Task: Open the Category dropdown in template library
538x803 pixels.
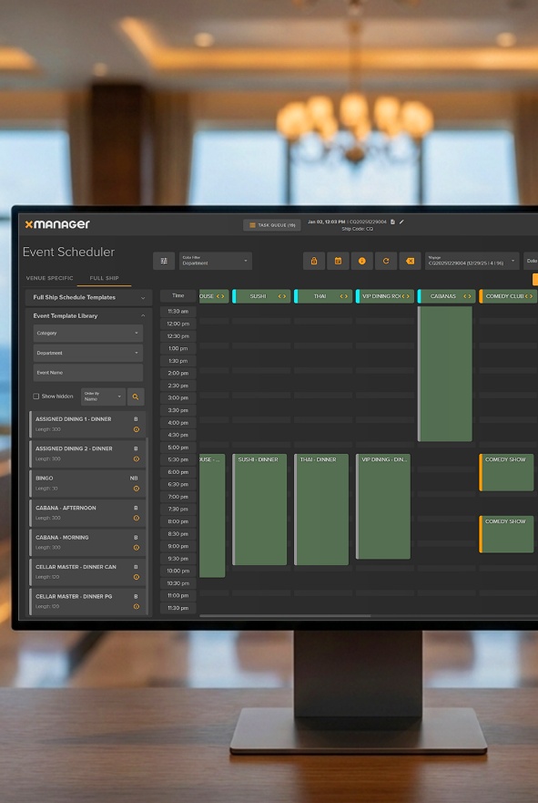Action: [88, 333]
